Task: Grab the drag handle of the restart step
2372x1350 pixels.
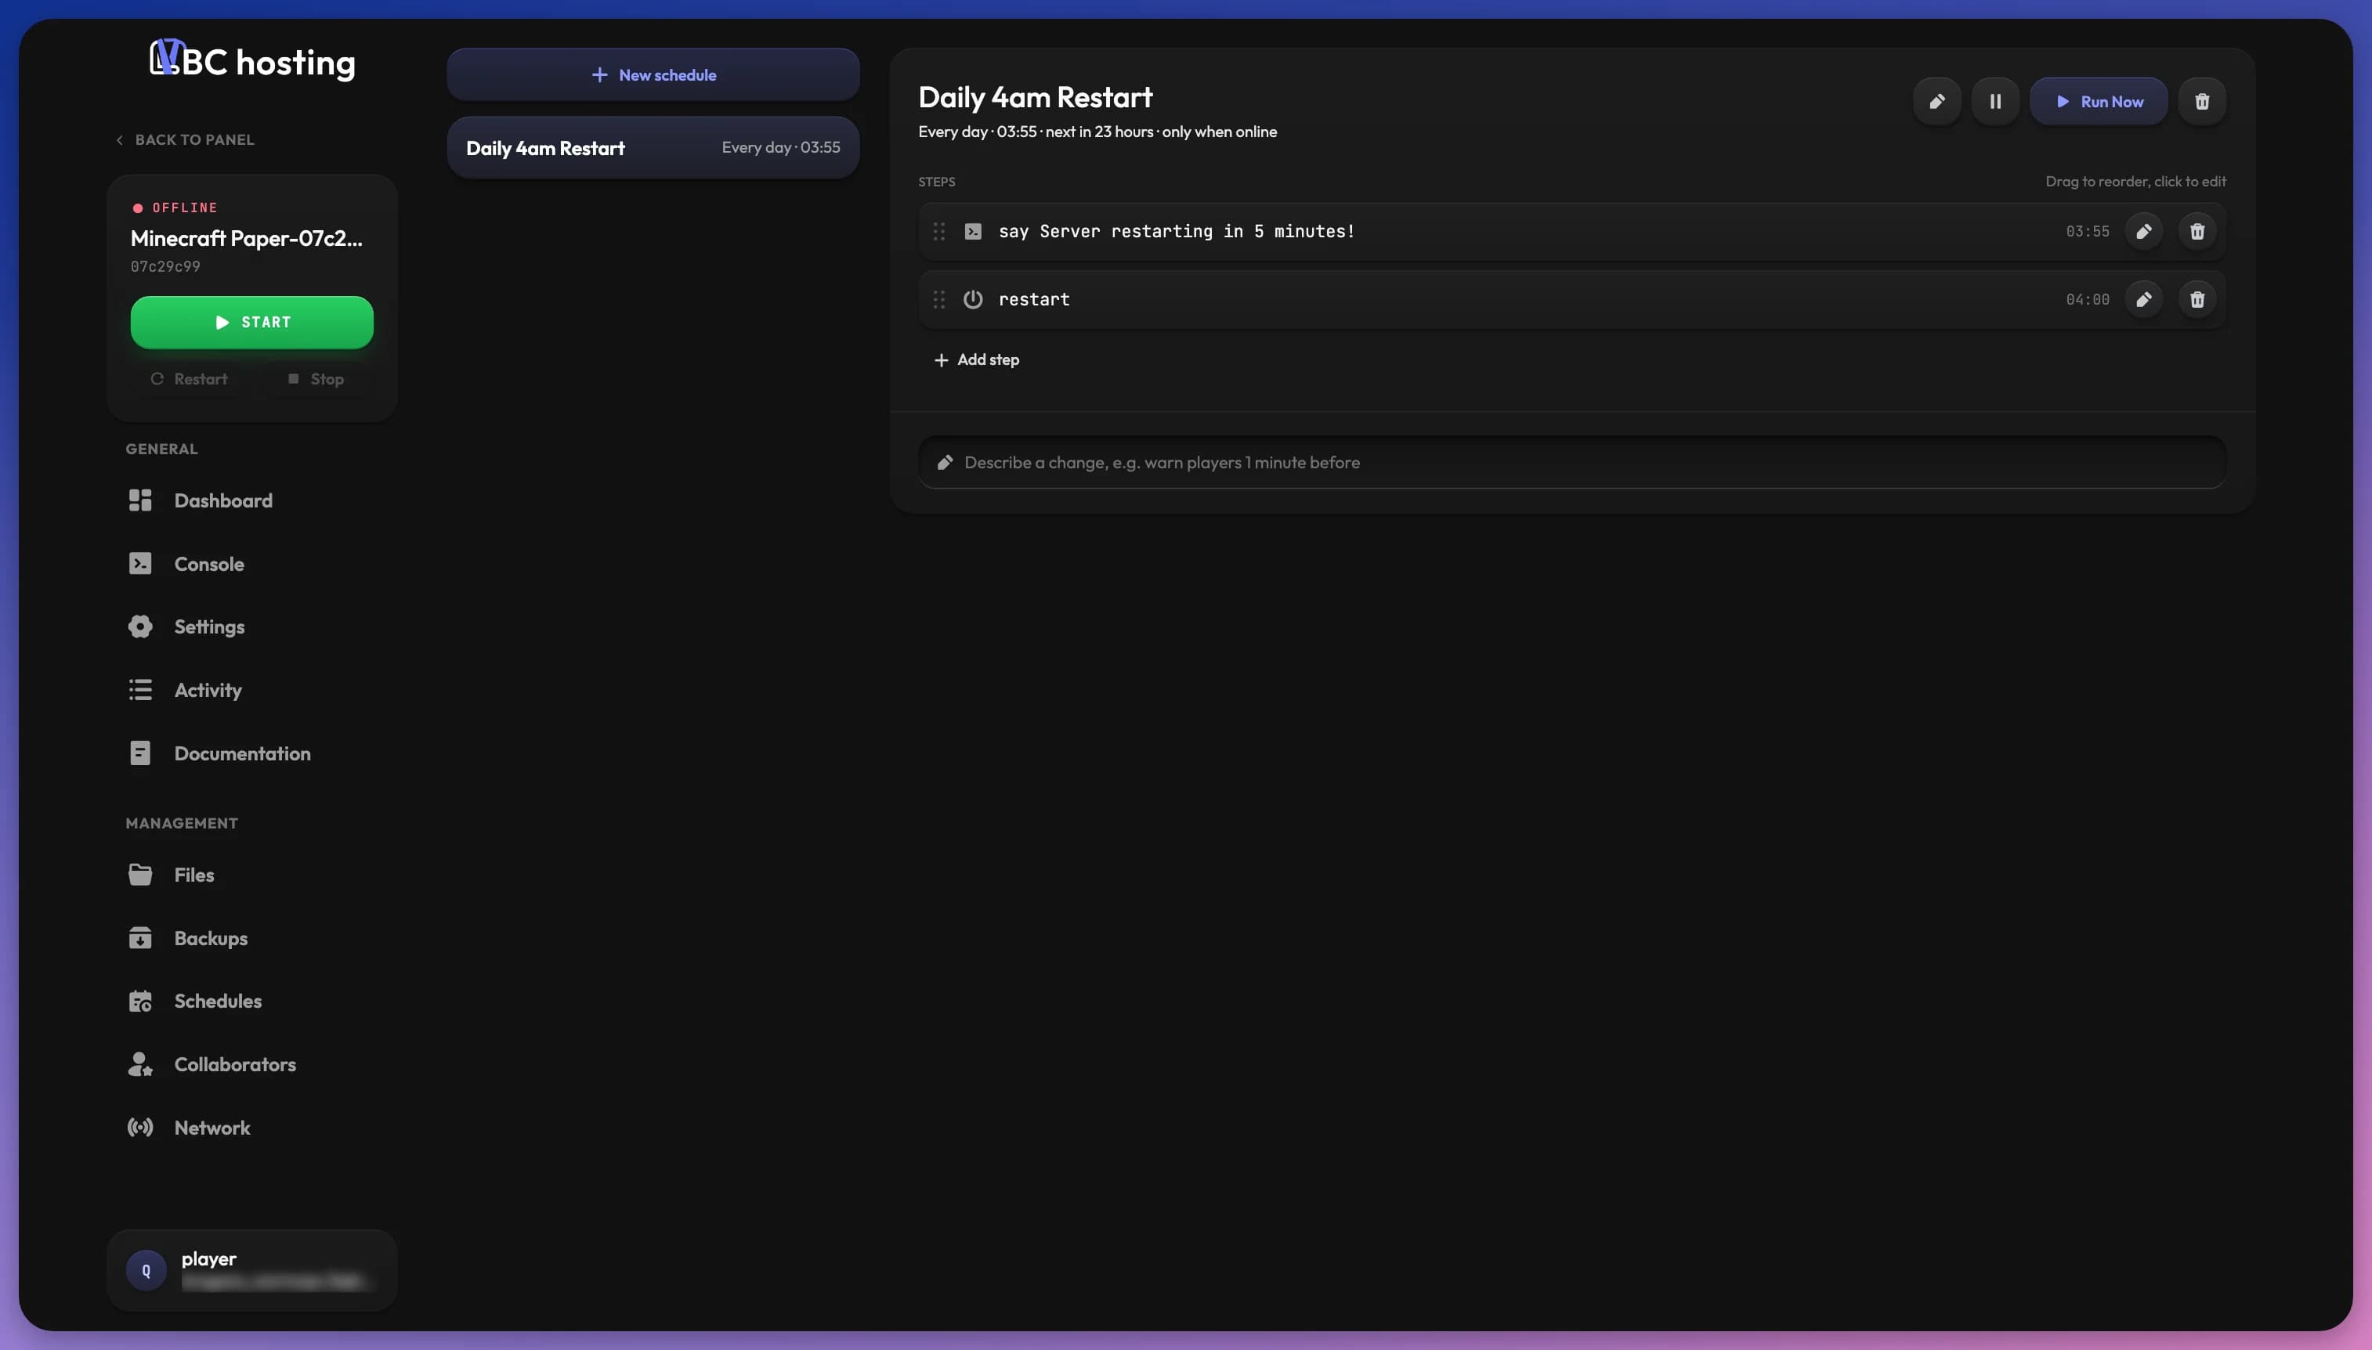Action: pos(938,298)
